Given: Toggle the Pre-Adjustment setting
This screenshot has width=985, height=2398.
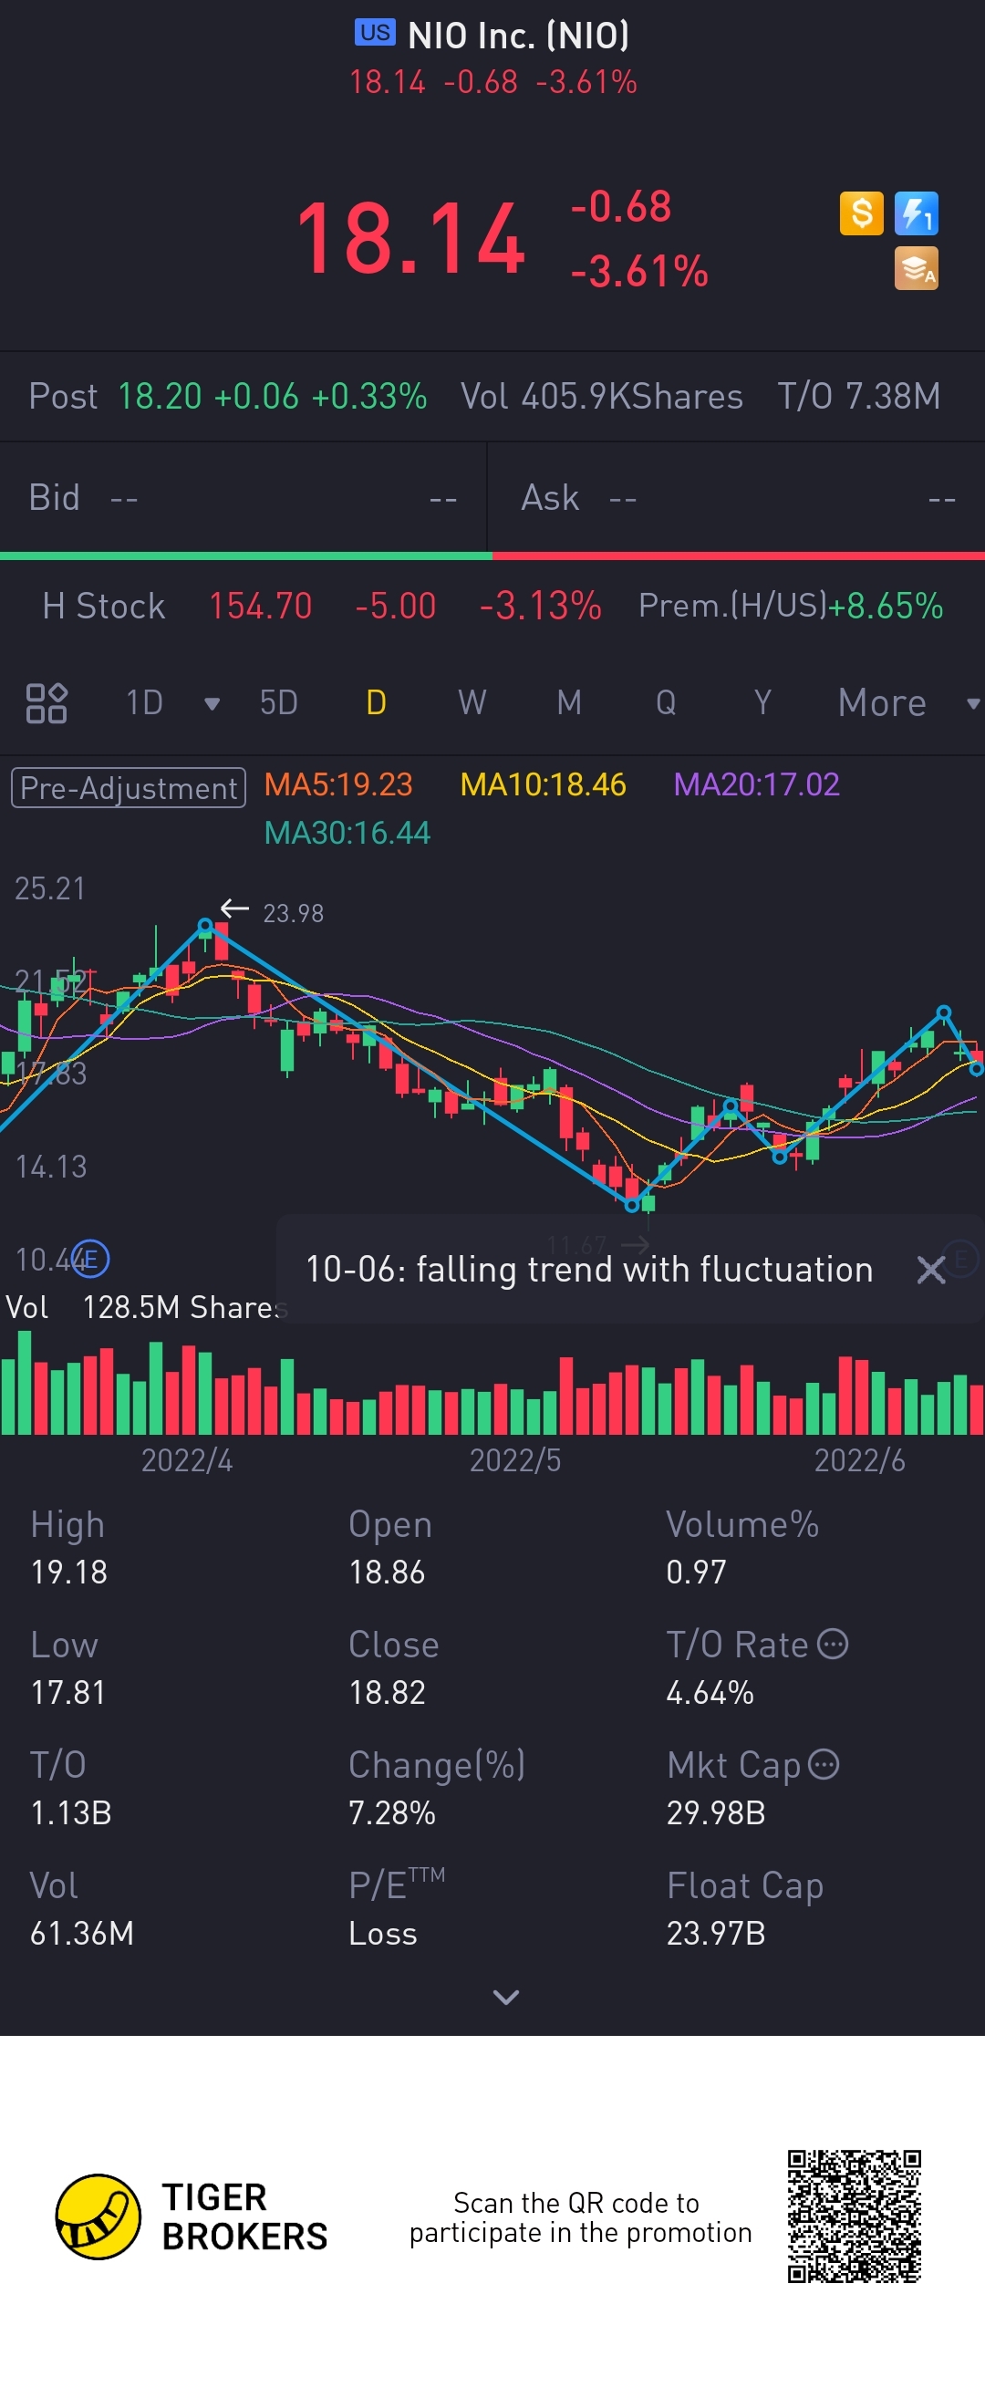Looking at the screenshot, I should 129,787.
